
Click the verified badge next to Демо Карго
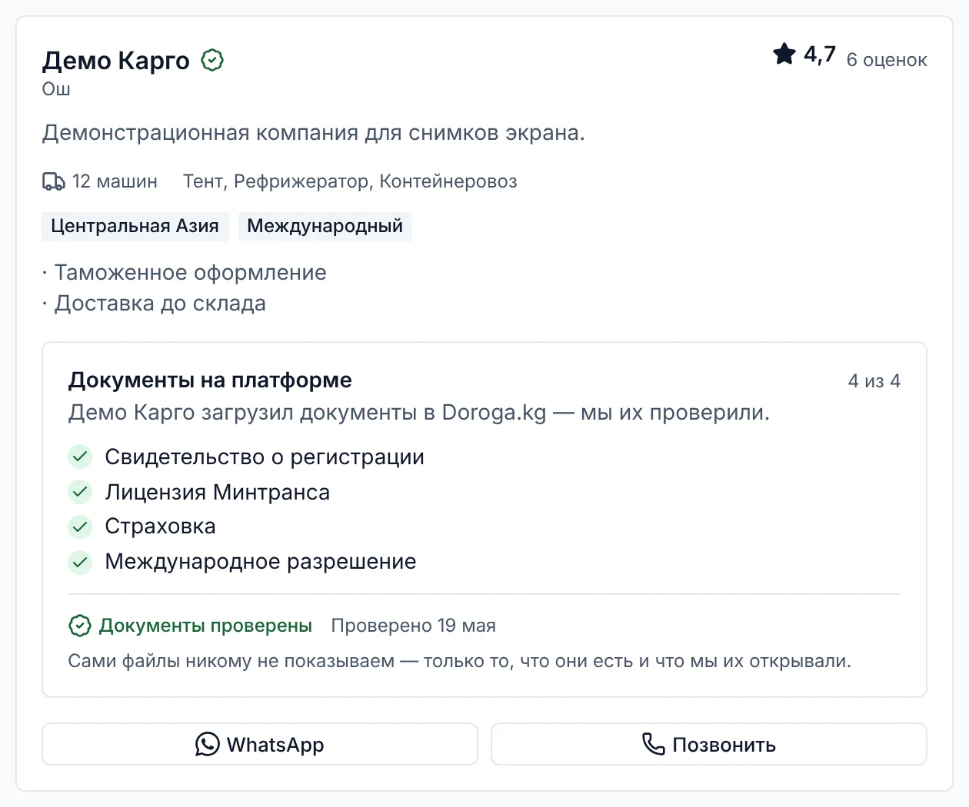tap(212, 60)
